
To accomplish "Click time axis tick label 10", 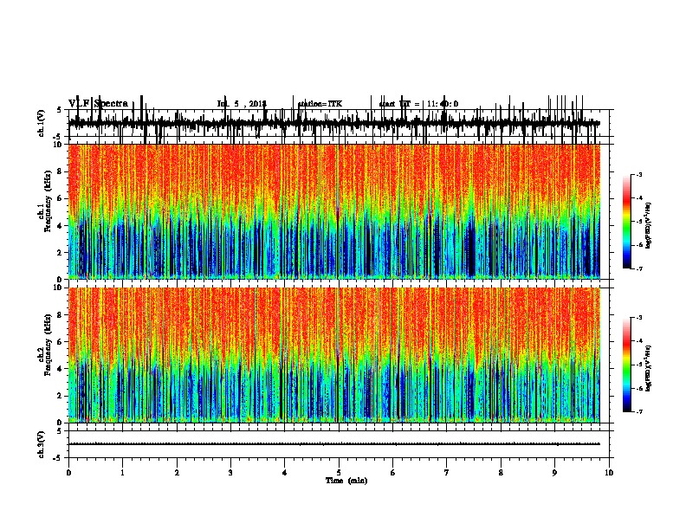I will pyautogui.click(x=609, y=473).
